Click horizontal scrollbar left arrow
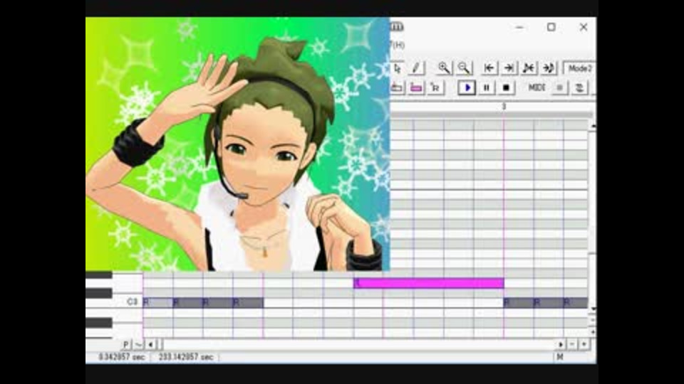This screenshot has height=384, width=684. (x=150, y=344)
